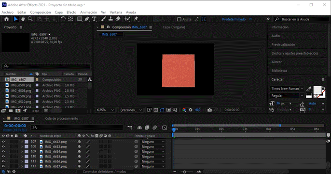Open the Previsualización panel

(283, 44)
